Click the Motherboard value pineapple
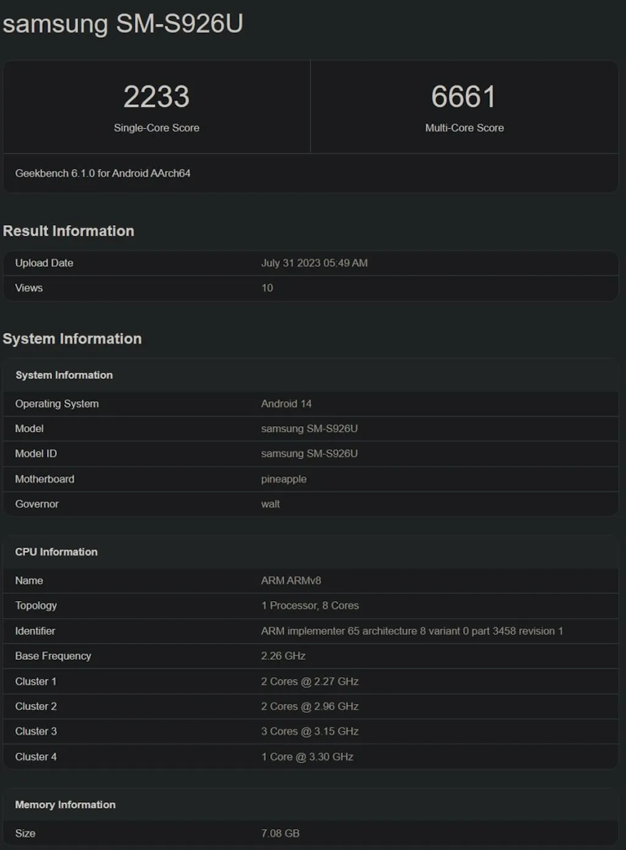The image size is (626, 850). click(x=284, y=479)
